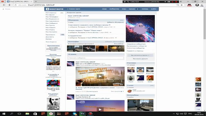
Task: Click the red recorder taskbar icon
Action: point(90,114)
